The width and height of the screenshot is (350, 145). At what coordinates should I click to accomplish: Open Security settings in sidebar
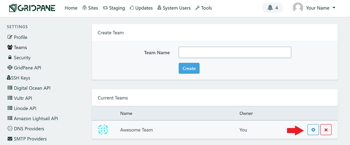coord(19,58)
